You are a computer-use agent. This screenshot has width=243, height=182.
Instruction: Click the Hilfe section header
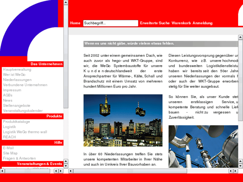coord(58,143)
